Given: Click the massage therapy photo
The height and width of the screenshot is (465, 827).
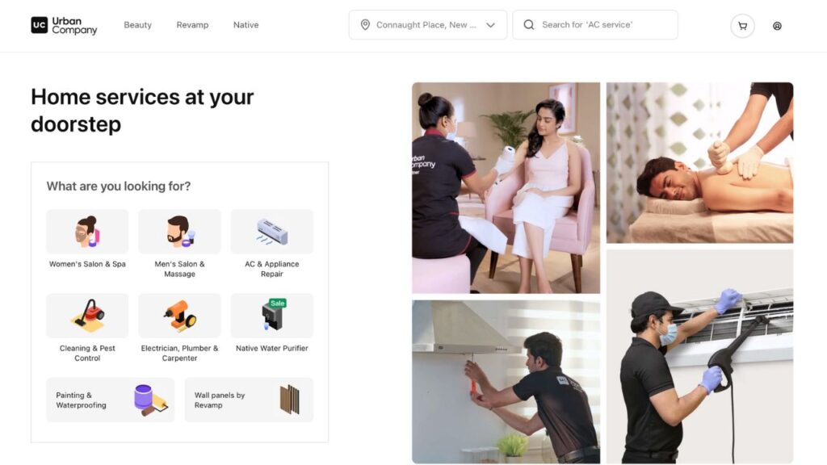Looking at the screenshot, I should coord(699,162).
